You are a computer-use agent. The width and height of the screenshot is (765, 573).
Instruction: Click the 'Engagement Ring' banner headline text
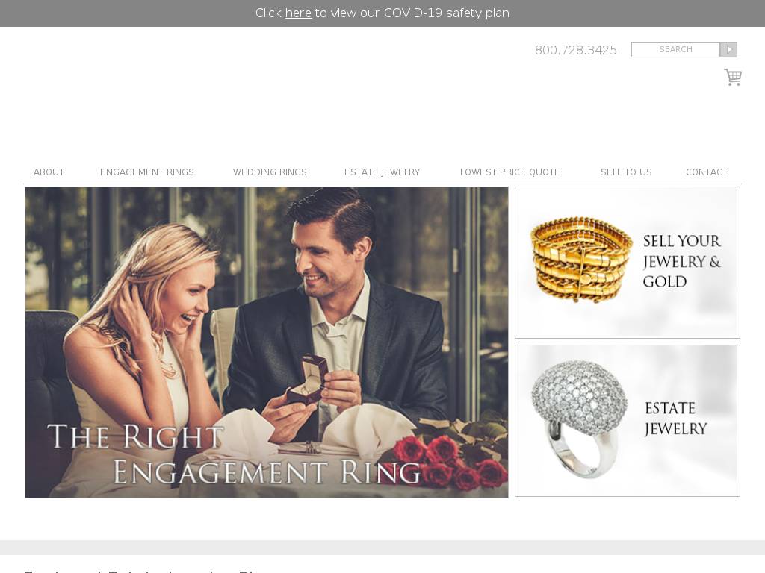pos(267,472)
